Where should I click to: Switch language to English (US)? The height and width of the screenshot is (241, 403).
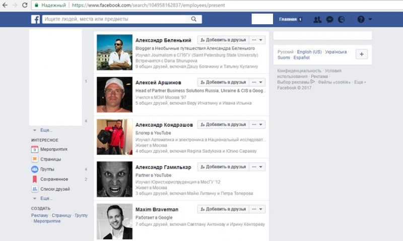click(x=309, y=52)
